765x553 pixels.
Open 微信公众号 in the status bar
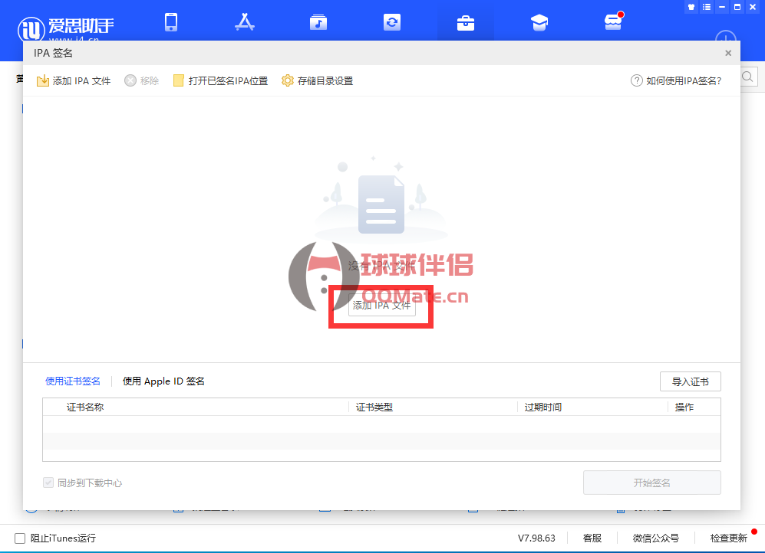click(655, 538)
